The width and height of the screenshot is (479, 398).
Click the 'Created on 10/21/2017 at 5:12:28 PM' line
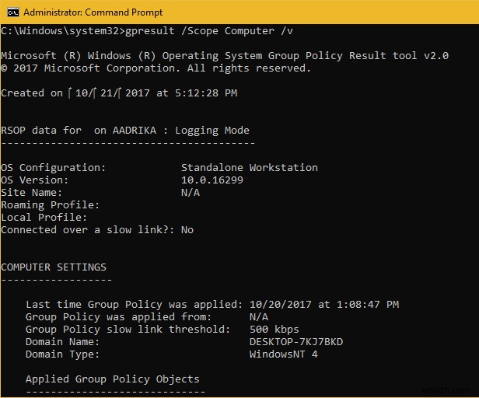(119, 93)
